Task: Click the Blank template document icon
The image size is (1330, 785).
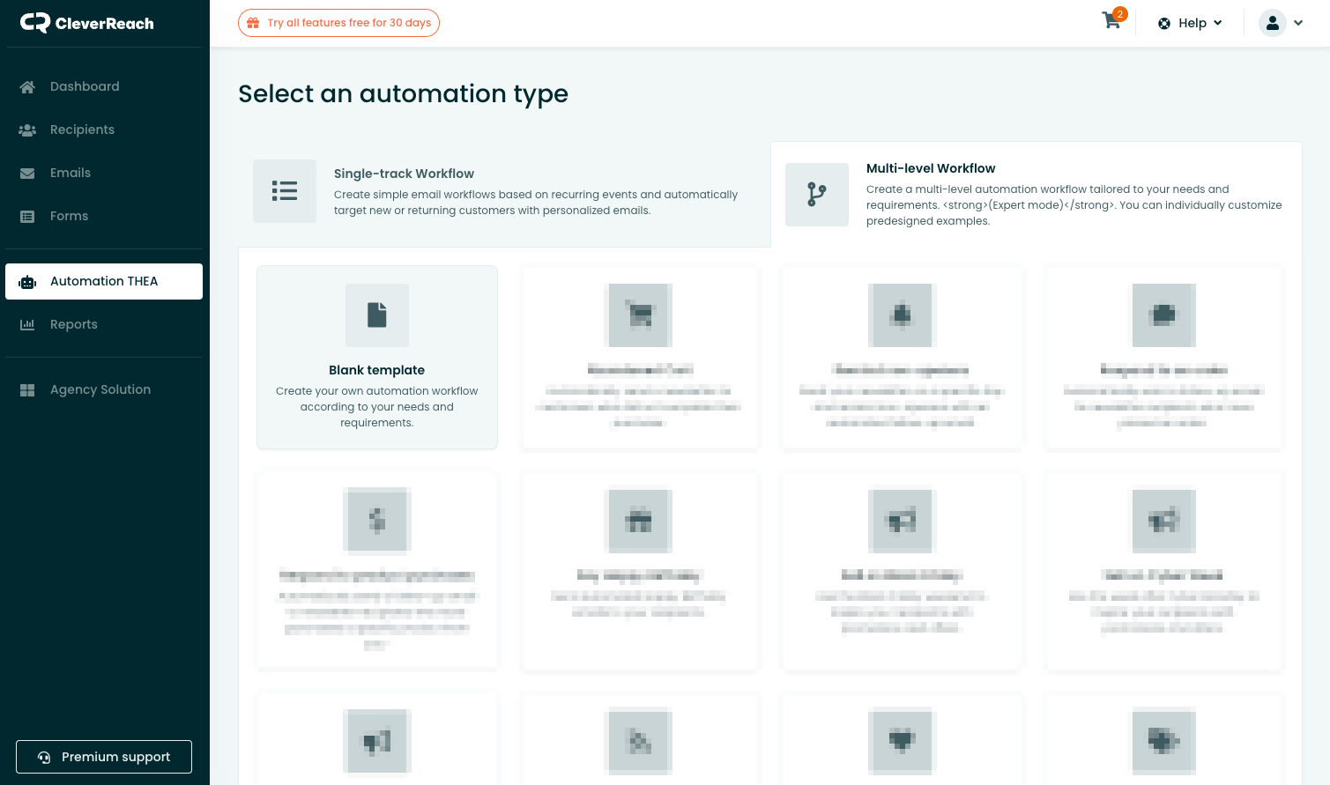Action: pyautogui.click(x=377, y=315)
